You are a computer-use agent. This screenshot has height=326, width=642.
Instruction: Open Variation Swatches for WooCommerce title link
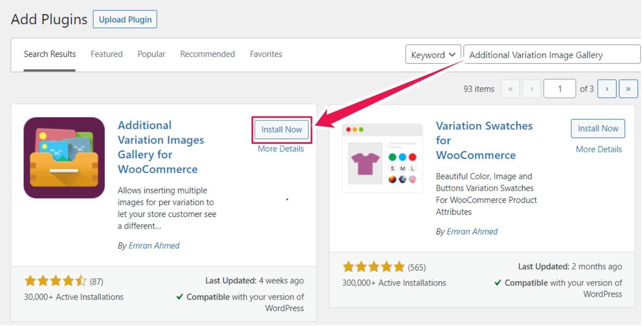(484, 140)
